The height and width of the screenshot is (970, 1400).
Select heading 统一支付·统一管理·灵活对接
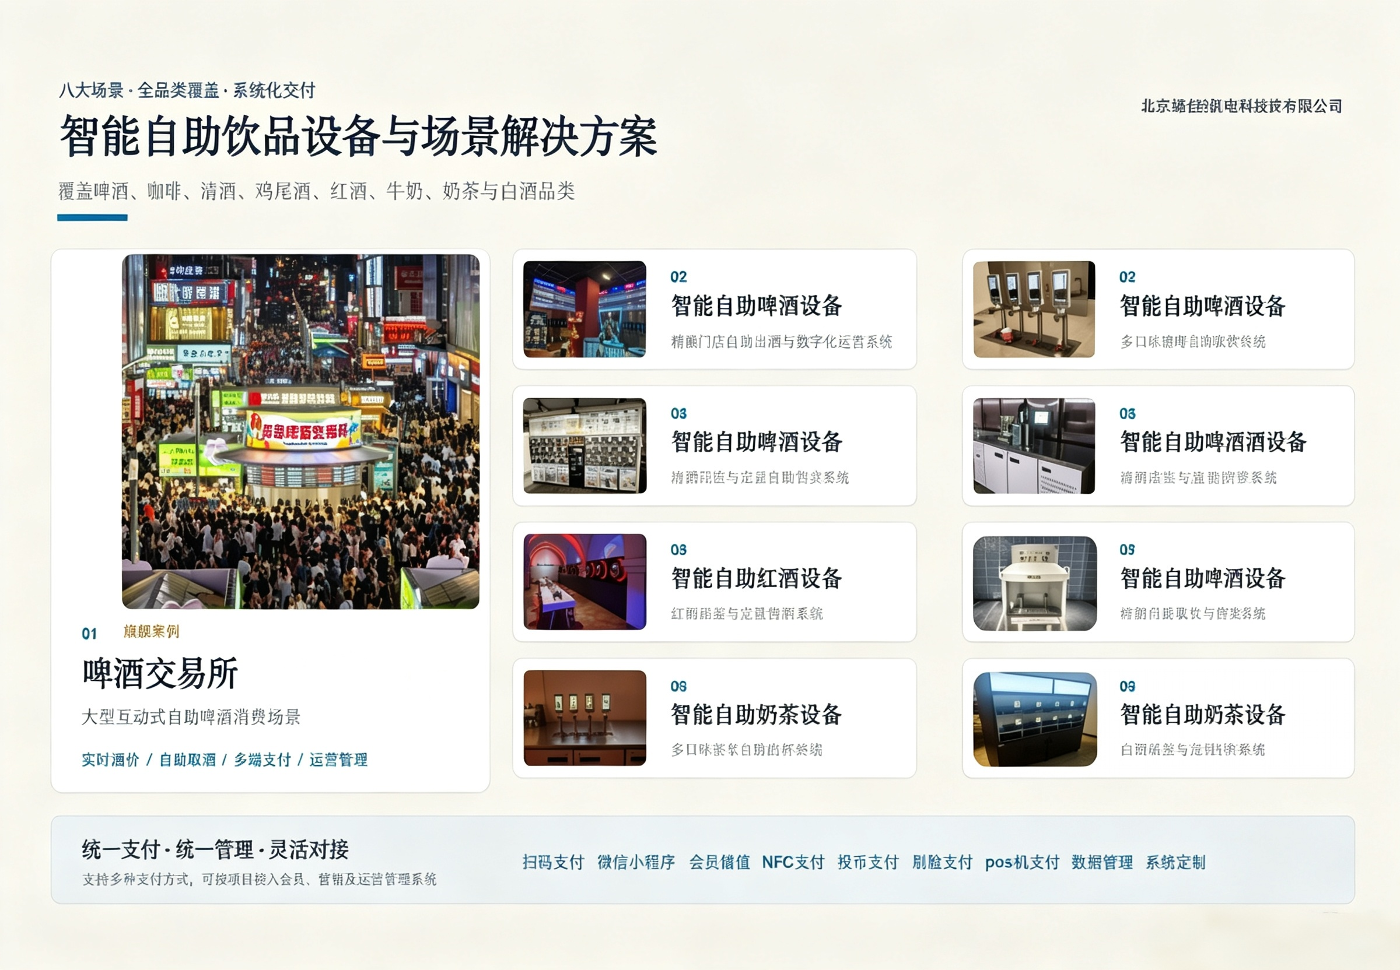tap(215, 850)
